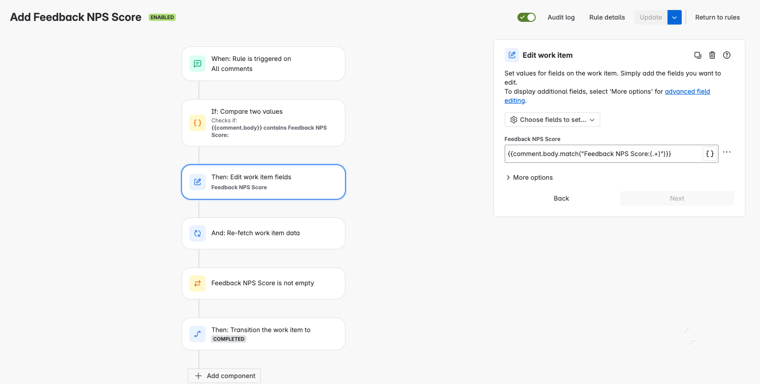Viewport: 760px width, 384px height.
Task: Click the transition icon on the Transition work item card
Action: pos(198,334)
